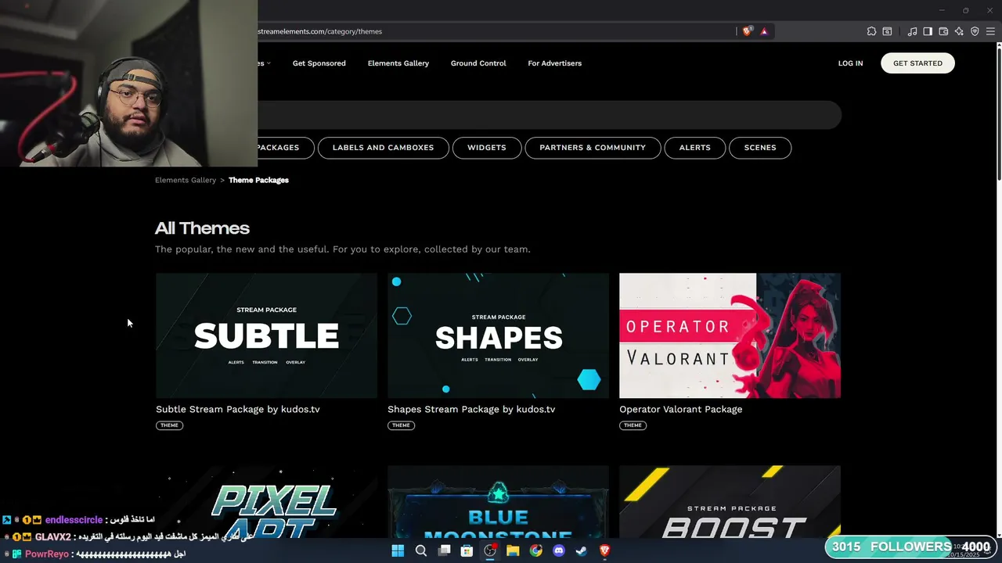
Task: Click the tab search icon in toolbar
Action: (887, 31)
